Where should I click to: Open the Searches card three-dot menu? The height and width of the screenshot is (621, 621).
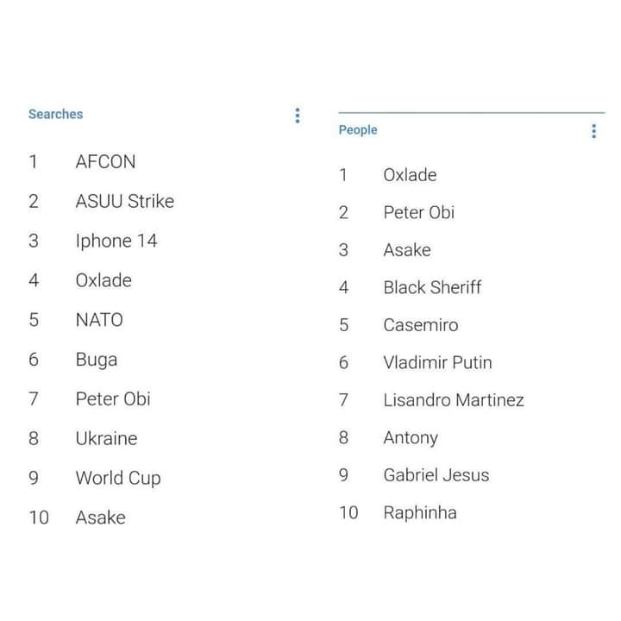point(298,116)
